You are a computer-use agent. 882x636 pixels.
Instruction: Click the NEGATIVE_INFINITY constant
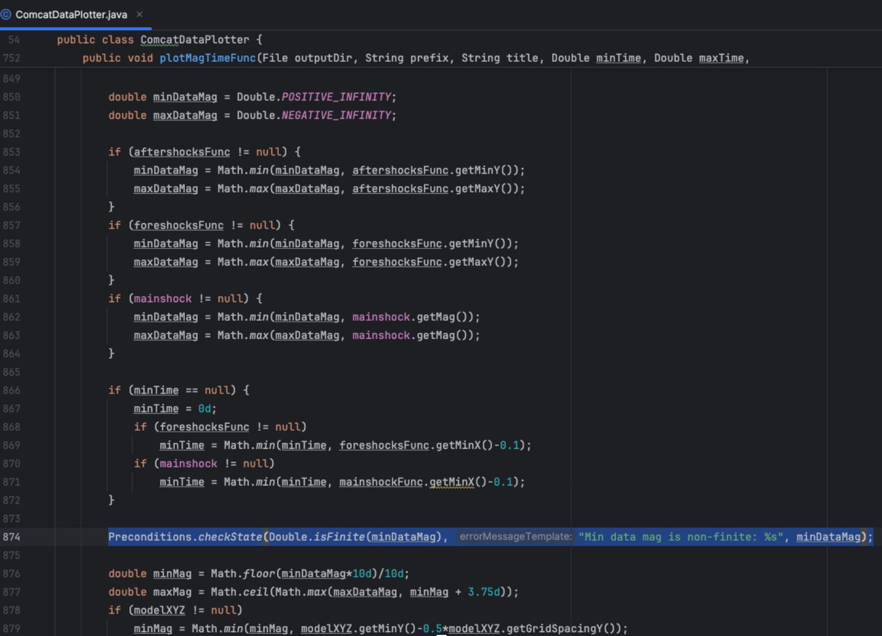[336, 115]
